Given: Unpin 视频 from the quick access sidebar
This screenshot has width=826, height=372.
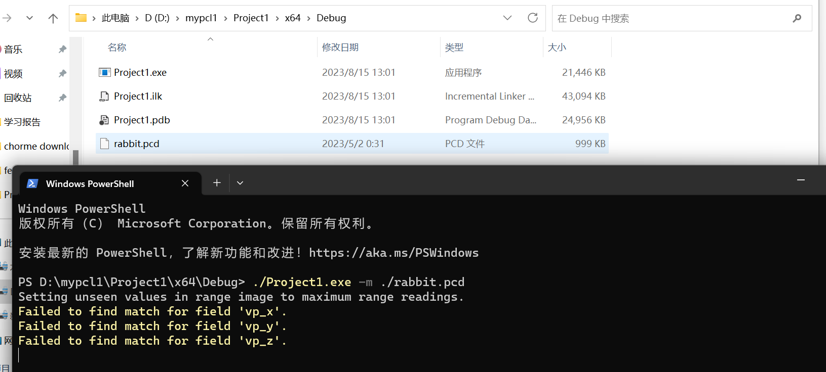Looking at the screenshot, I should 62,73.
